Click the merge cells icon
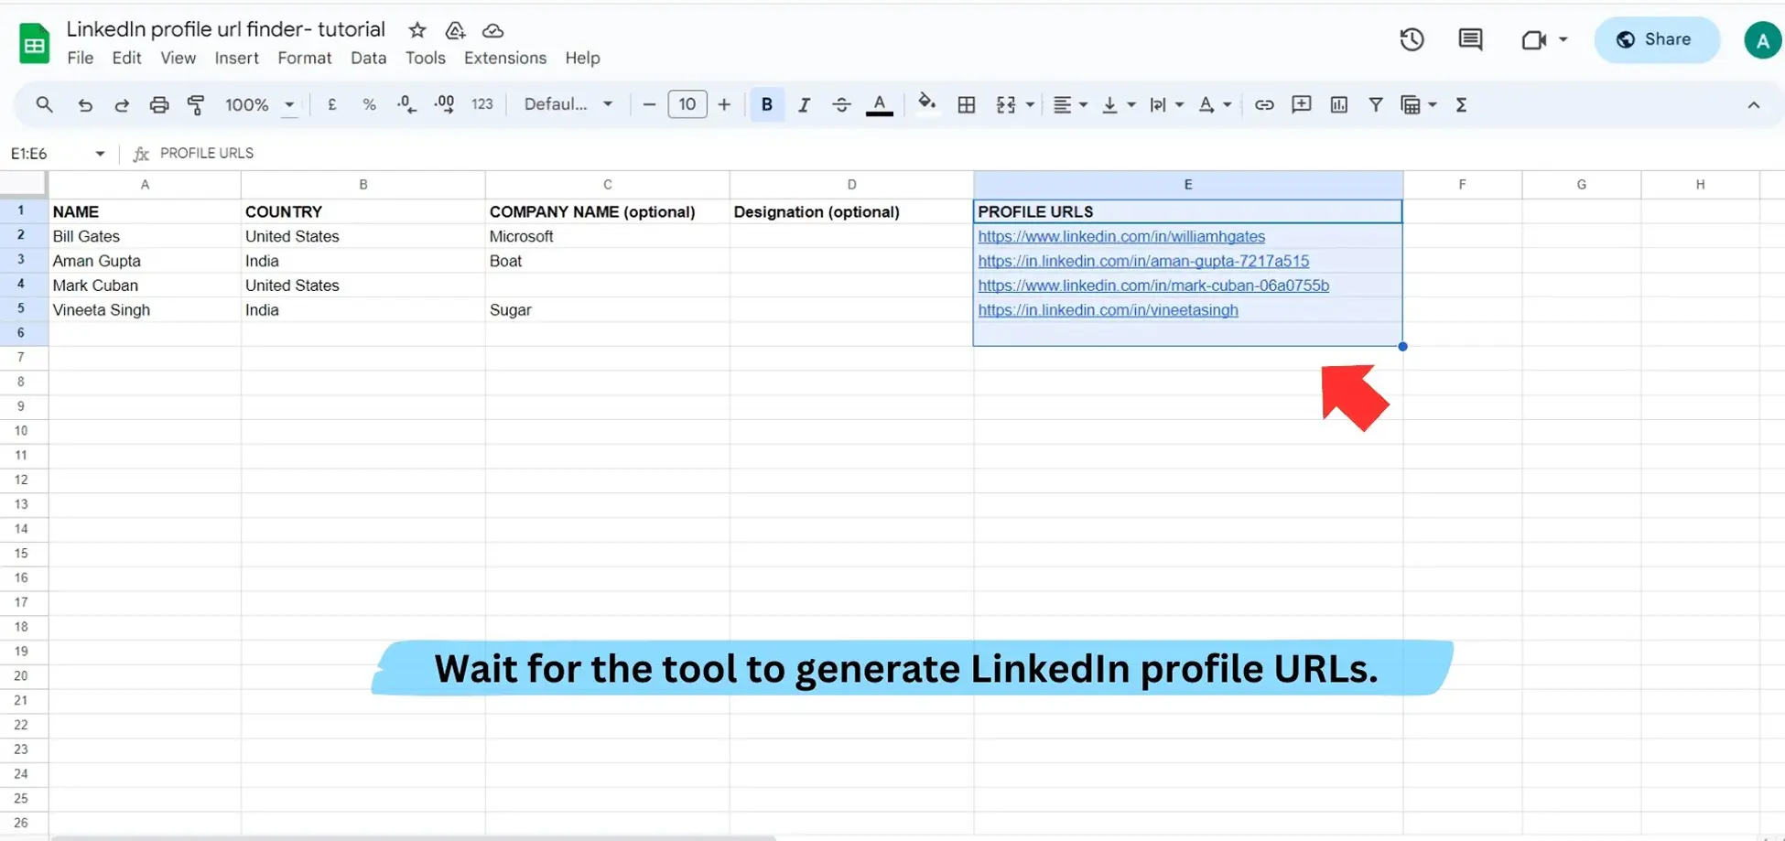Screen dimensions: 1785x841 pos(1006,104)
